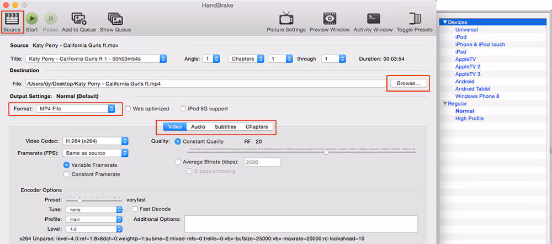This screenshot has height=244, width=552.
Task: Switch to the Subtitles tab
Action: click(x=225, y=127)
